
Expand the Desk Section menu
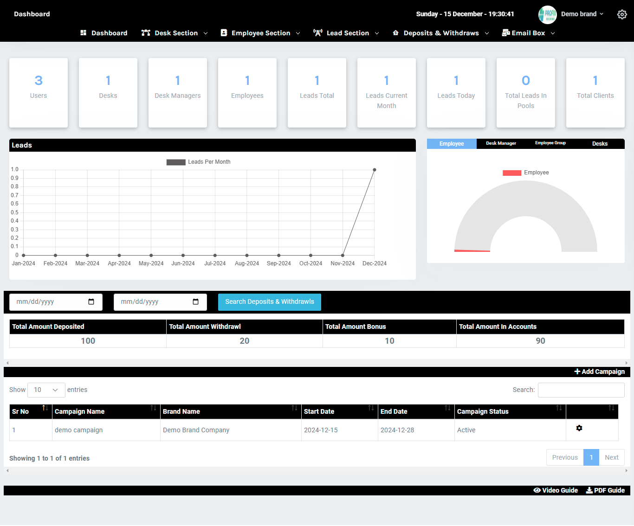175,33
